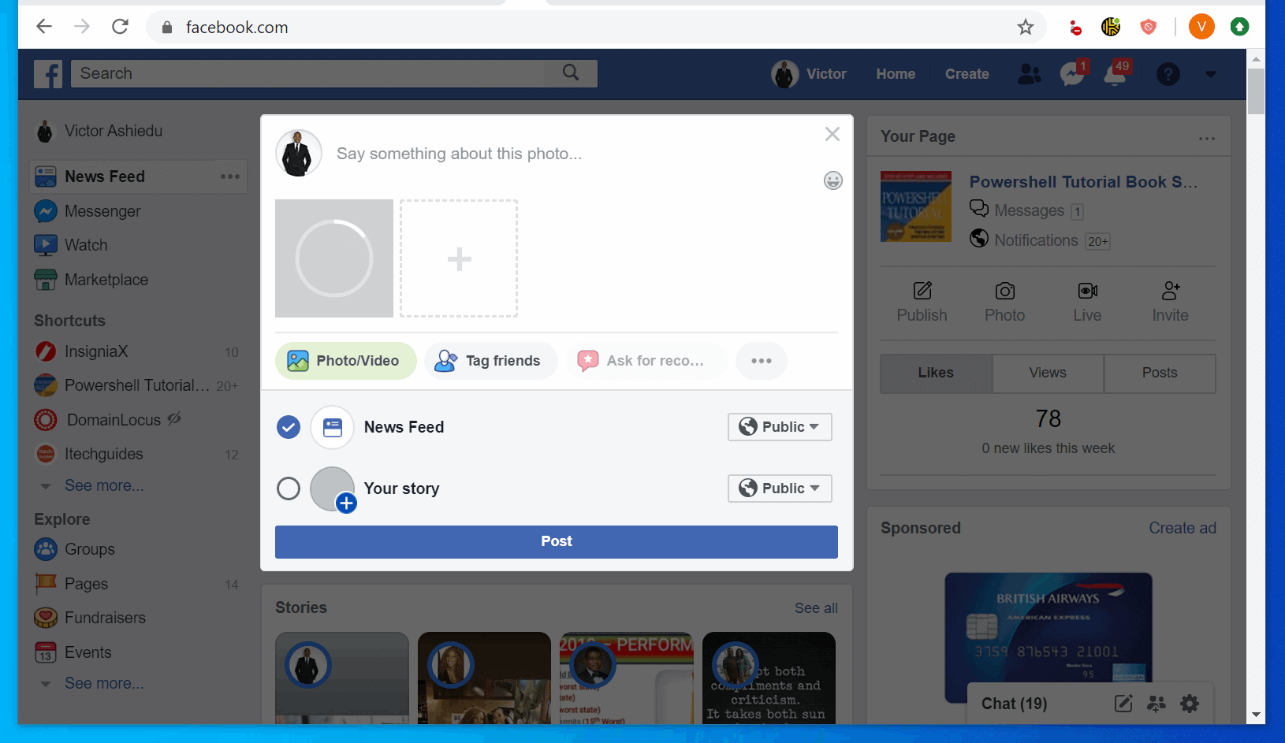
Task: Select the News Feed radio button
Action: pyautogui.click(x=289, y=427)
